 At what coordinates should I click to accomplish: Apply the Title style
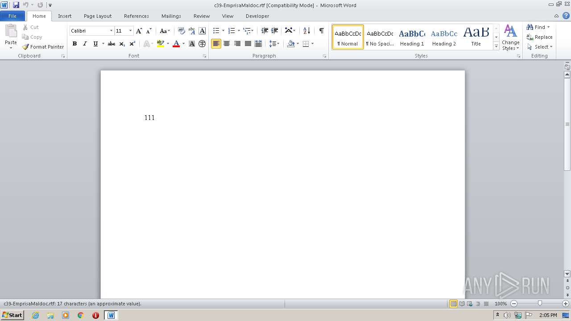click(x=476, y=37)
